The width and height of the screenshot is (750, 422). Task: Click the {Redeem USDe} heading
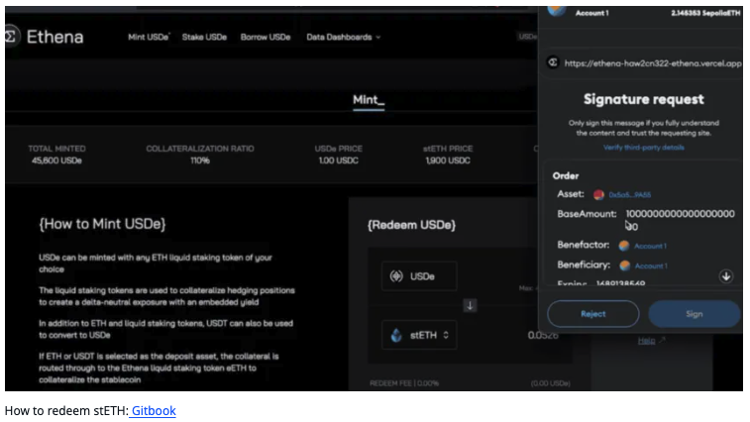coord(411,225)
